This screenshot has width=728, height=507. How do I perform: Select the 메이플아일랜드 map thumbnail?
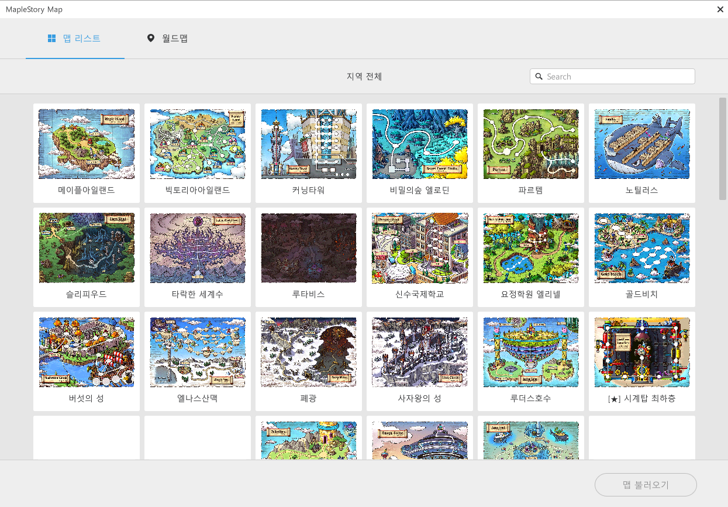click(87, 144)
